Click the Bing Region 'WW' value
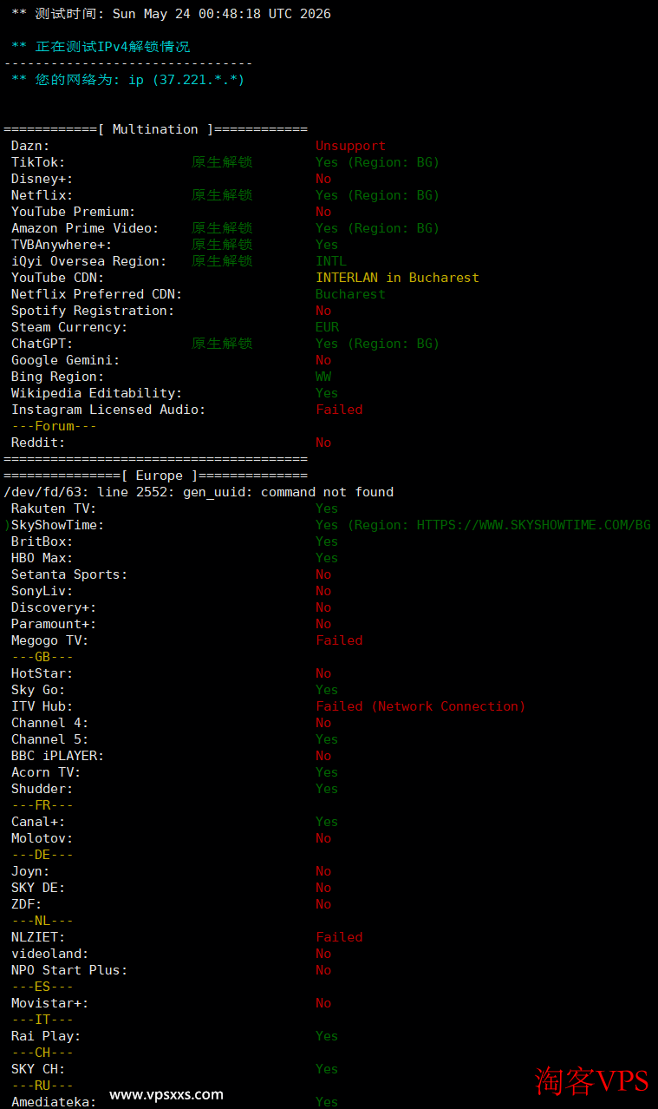658x1109 pixels. click(323, 377)
